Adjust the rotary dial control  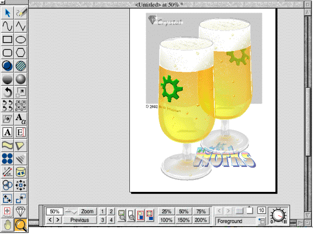coord(279,215)
